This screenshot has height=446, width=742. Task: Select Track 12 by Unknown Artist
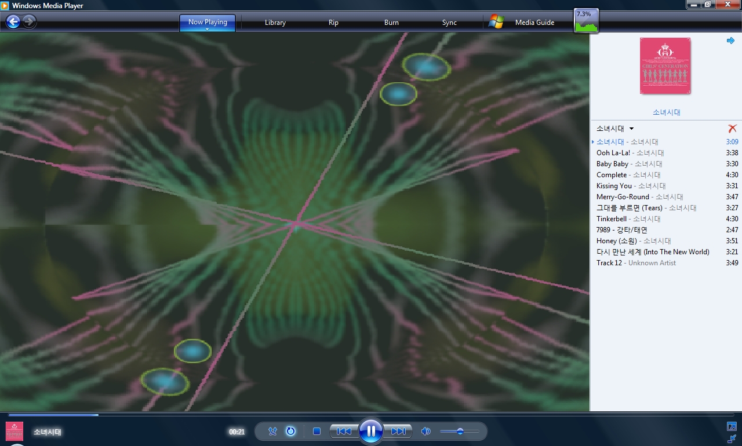point(665,263)
